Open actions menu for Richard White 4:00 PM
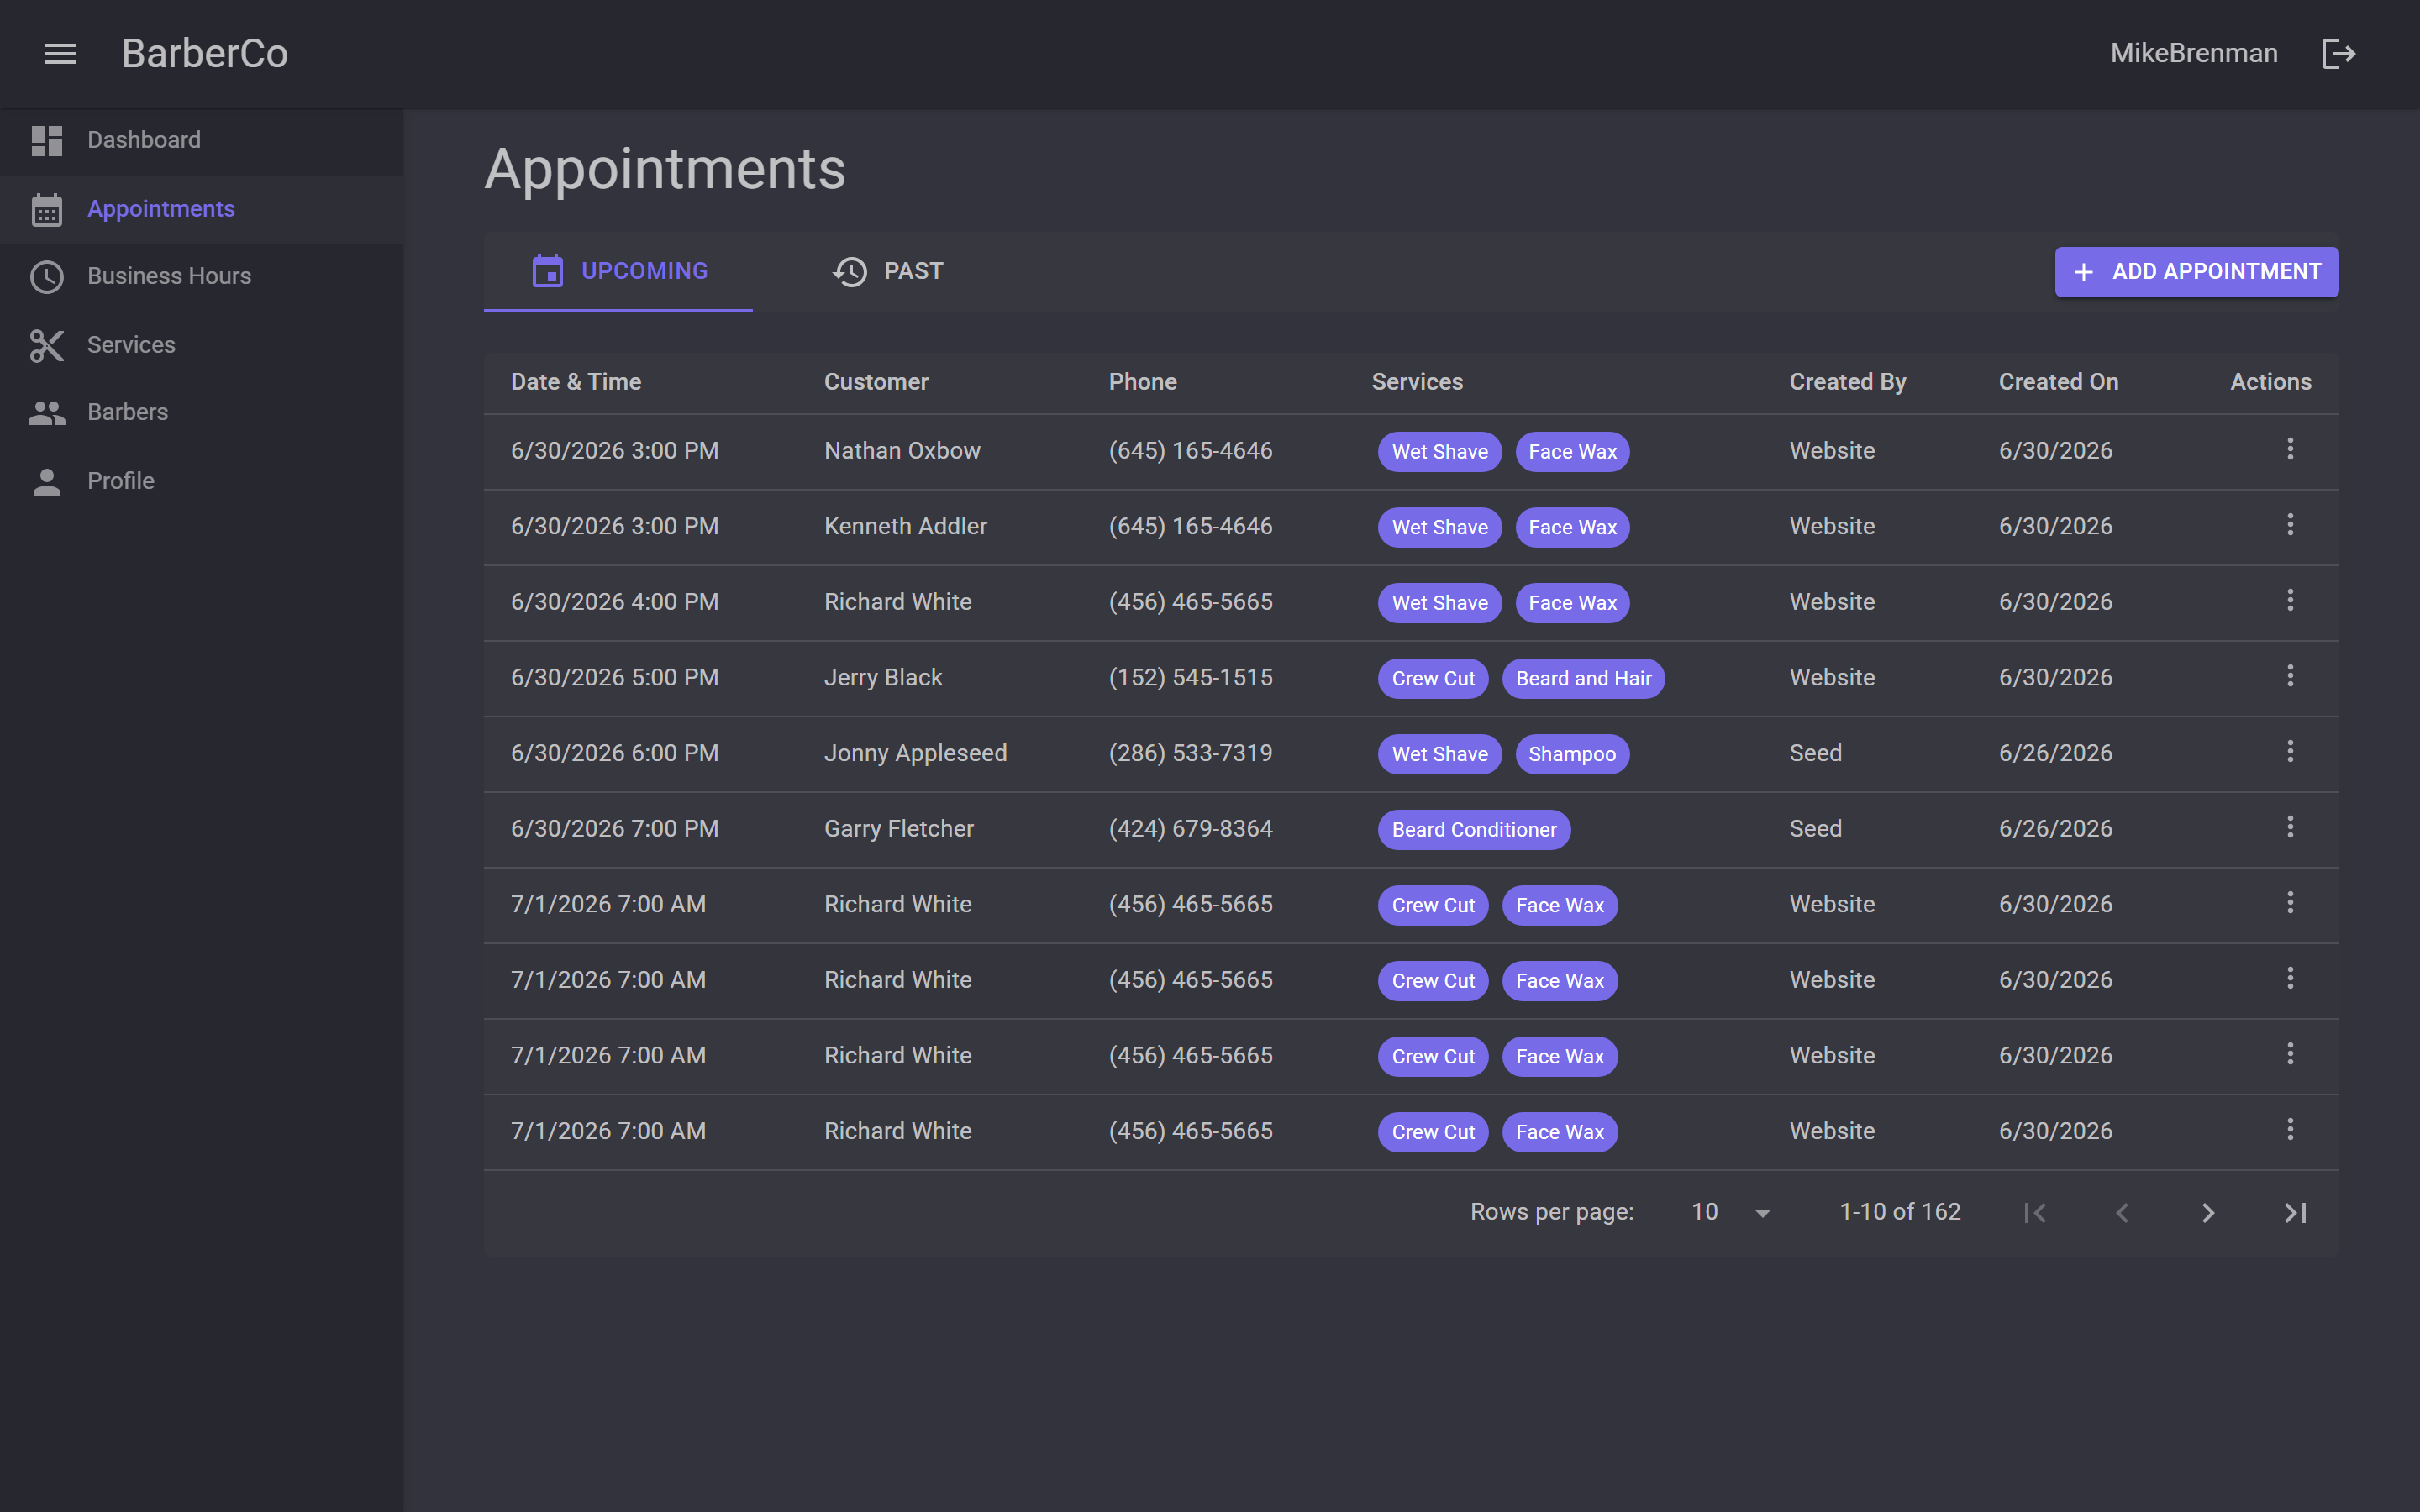2420x1512 pixels. coord(2290,600)
